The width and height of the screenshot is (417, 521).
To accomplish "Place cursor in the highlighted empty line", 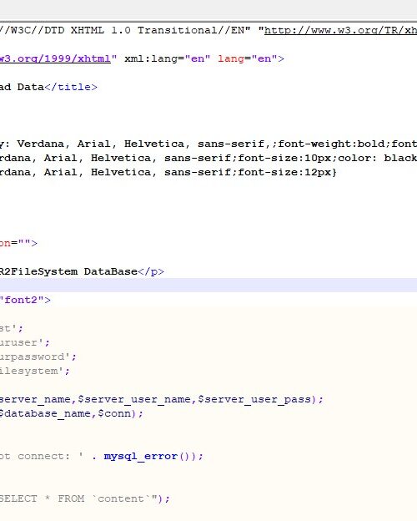I will tap(208, 285).
